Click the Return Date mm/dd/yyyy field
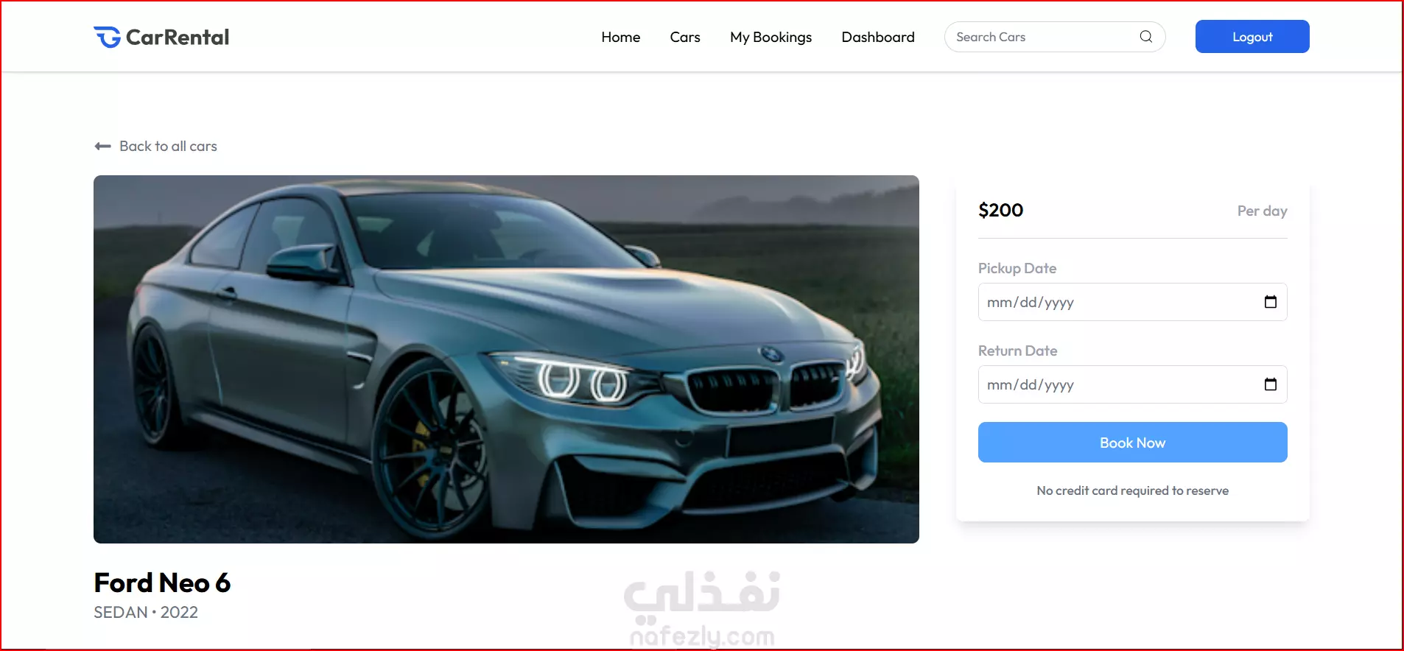The height and width of the screenshot is (651, 1404). click(x=1132, y=384)
